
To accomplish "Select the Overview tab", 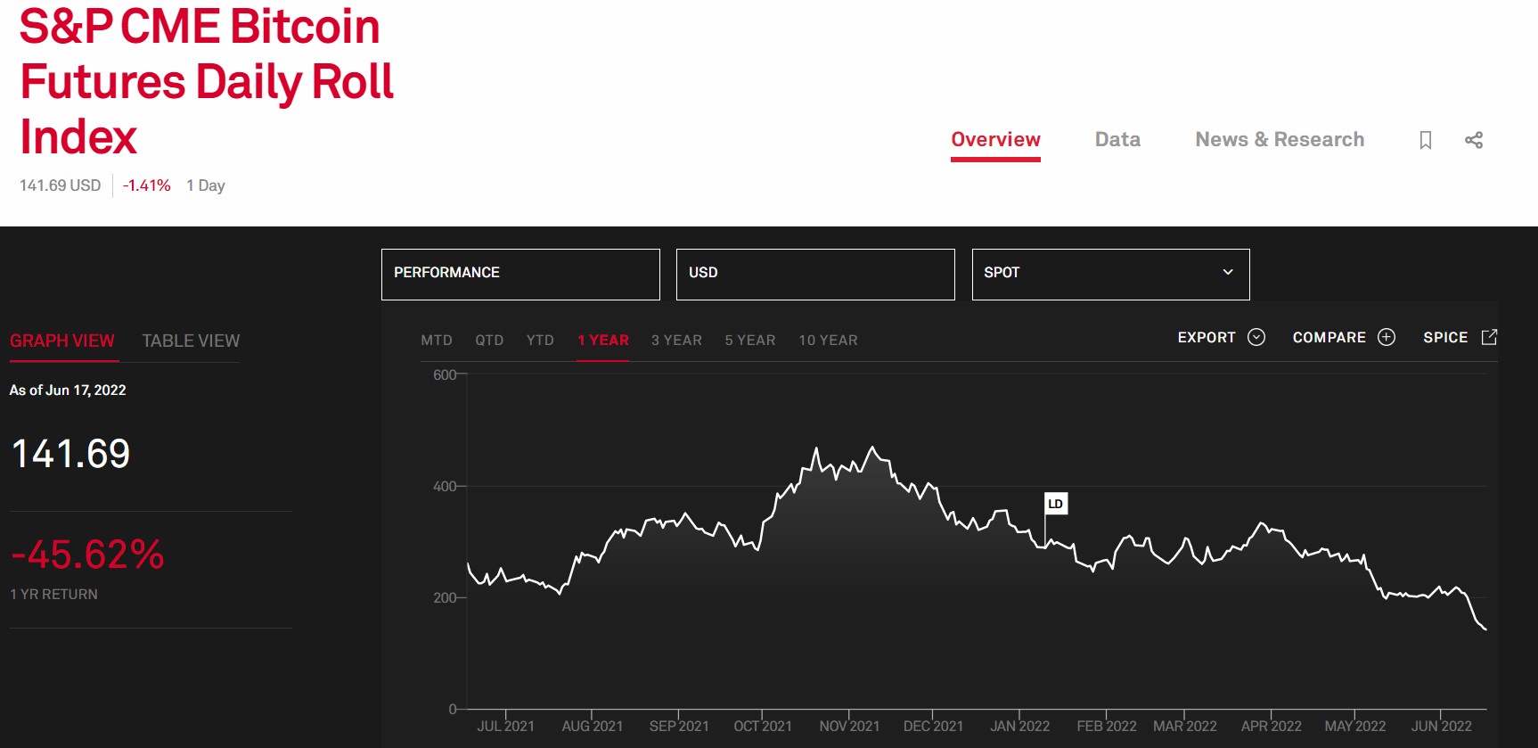I will (x=995, y=140).
